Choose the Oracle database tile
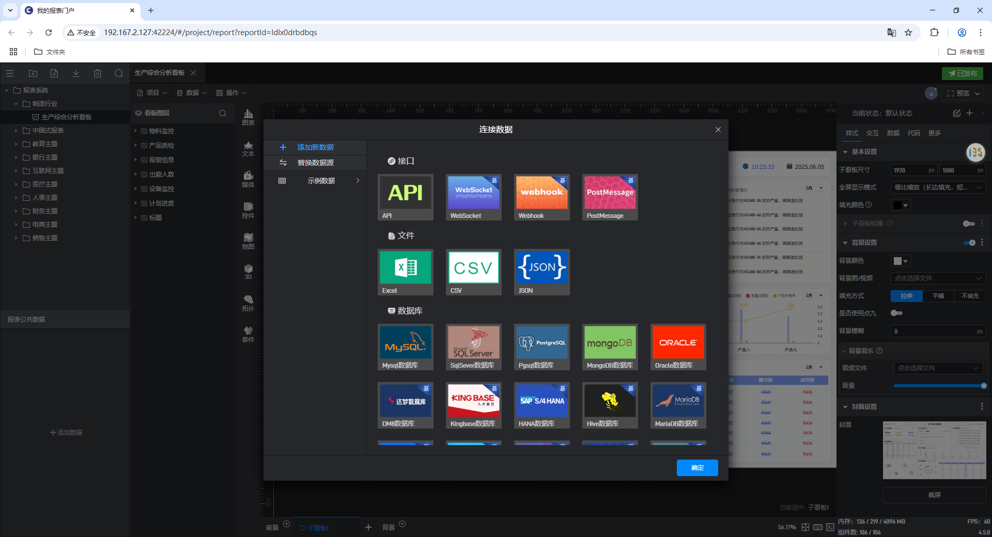The image size is (992, 537). coord(678,347)
